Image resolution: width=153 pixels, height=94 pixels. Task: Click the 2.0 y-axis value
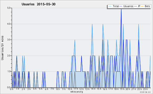9,56
